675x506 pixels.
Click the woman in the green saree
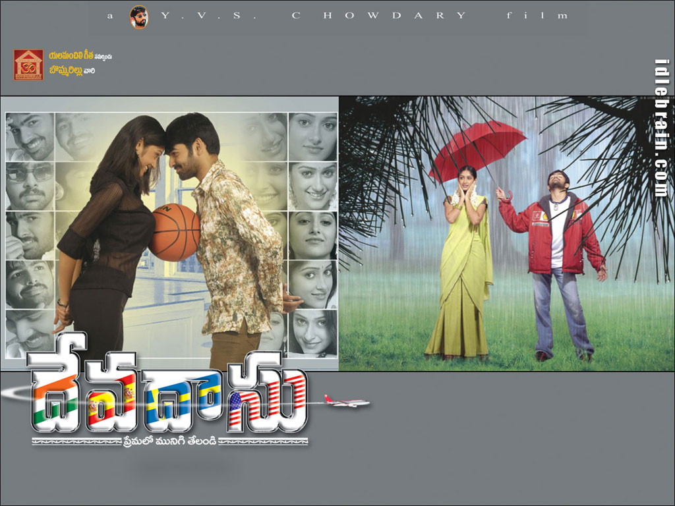[x=465, y=263]
